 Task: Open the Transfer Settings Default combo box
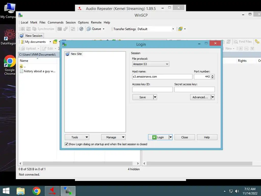156,29
